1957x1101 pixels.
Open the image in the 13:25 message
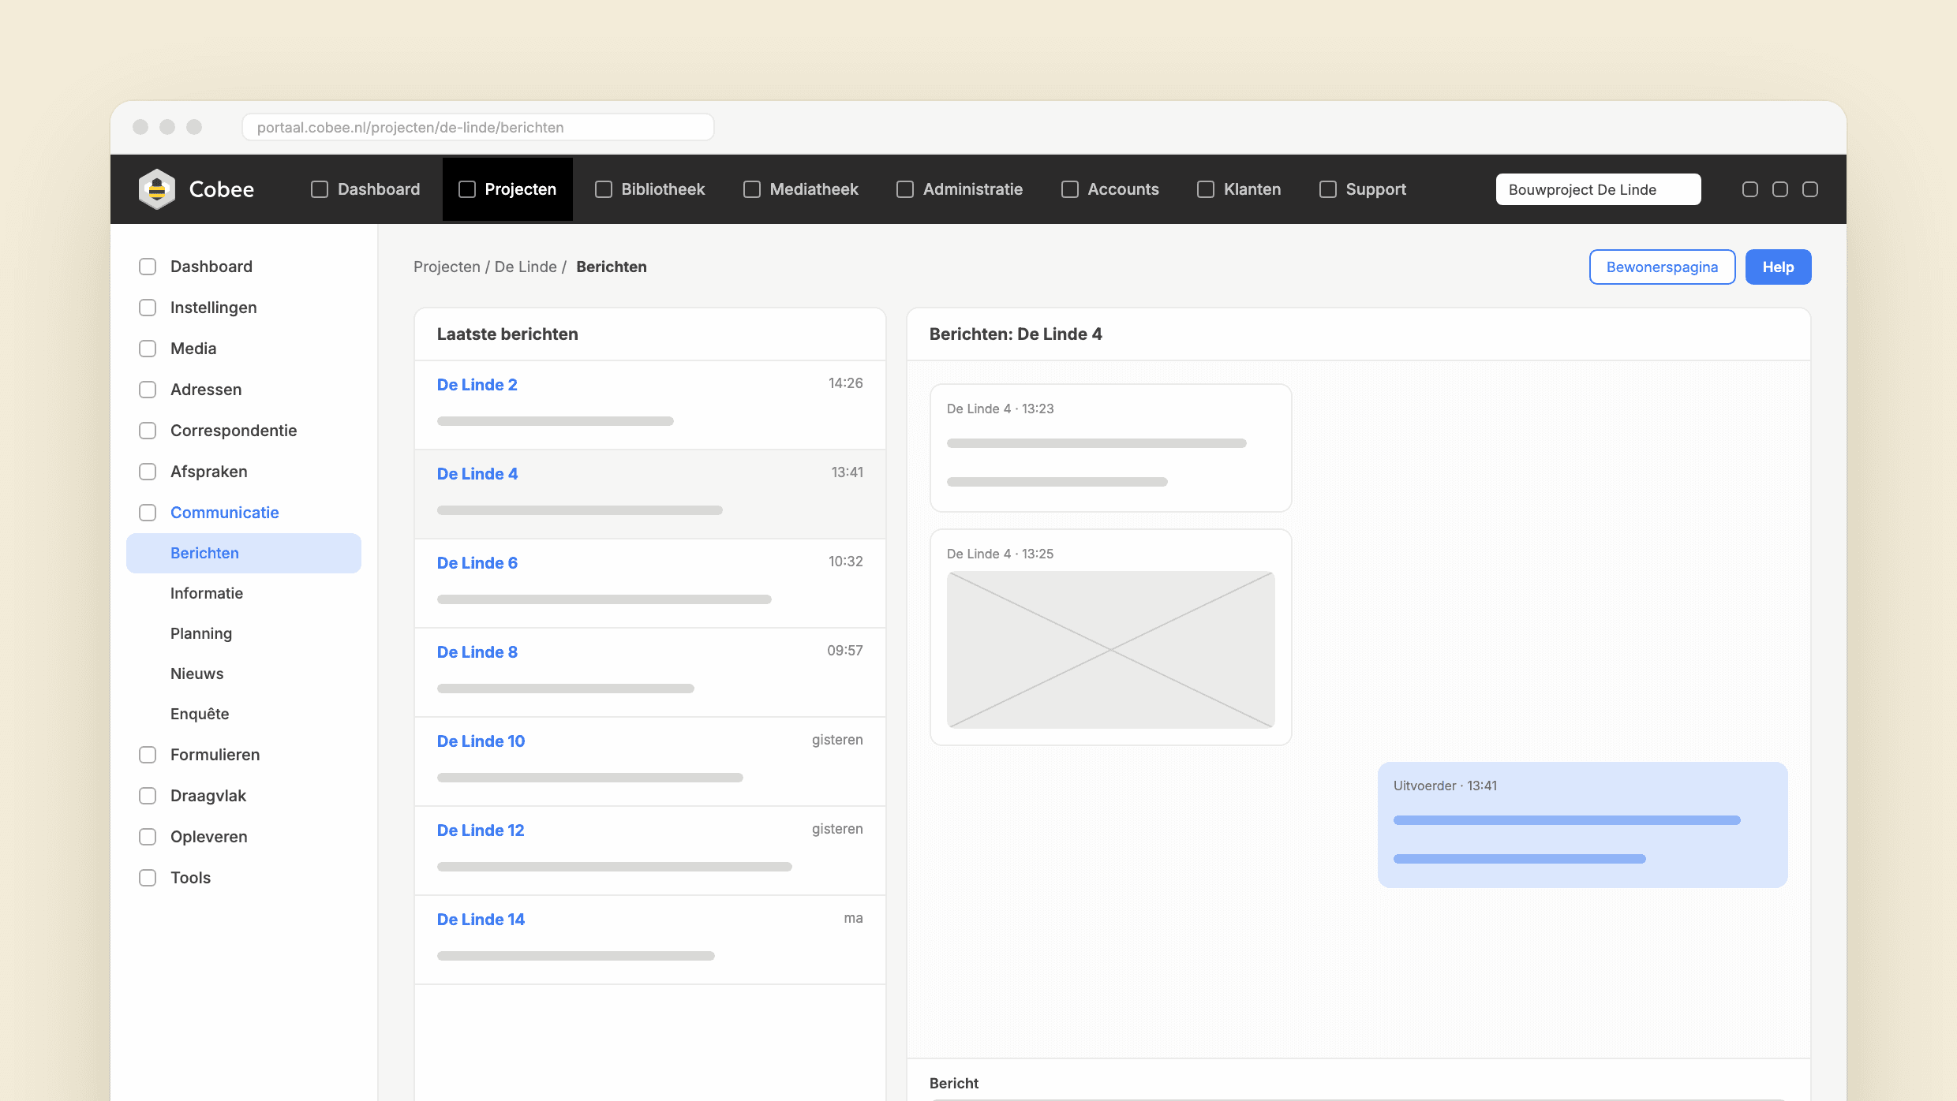(1110, 650)
